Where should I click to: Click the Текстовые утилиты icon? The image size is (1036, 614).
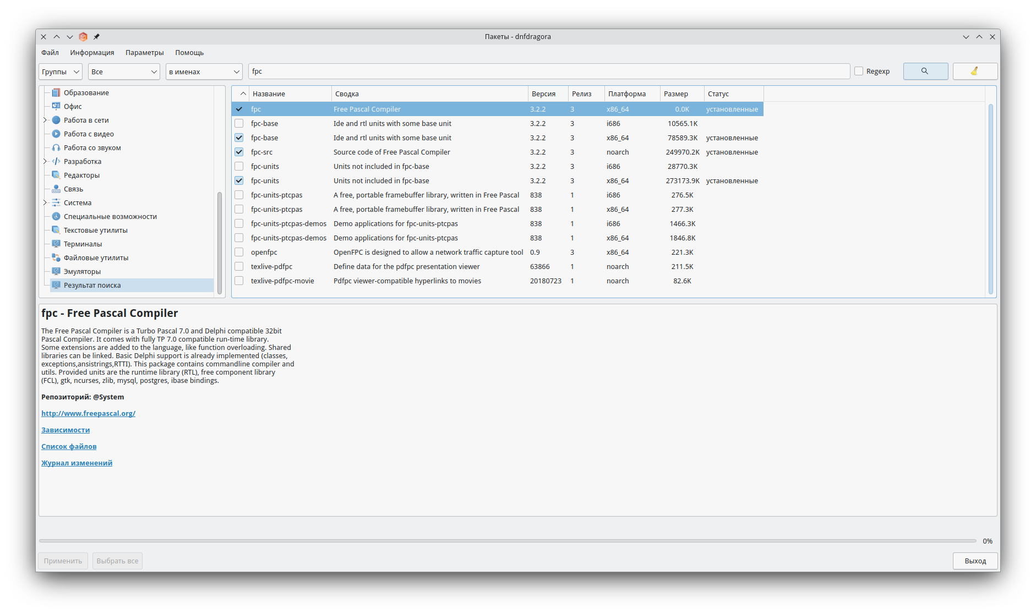click(56, 230)
